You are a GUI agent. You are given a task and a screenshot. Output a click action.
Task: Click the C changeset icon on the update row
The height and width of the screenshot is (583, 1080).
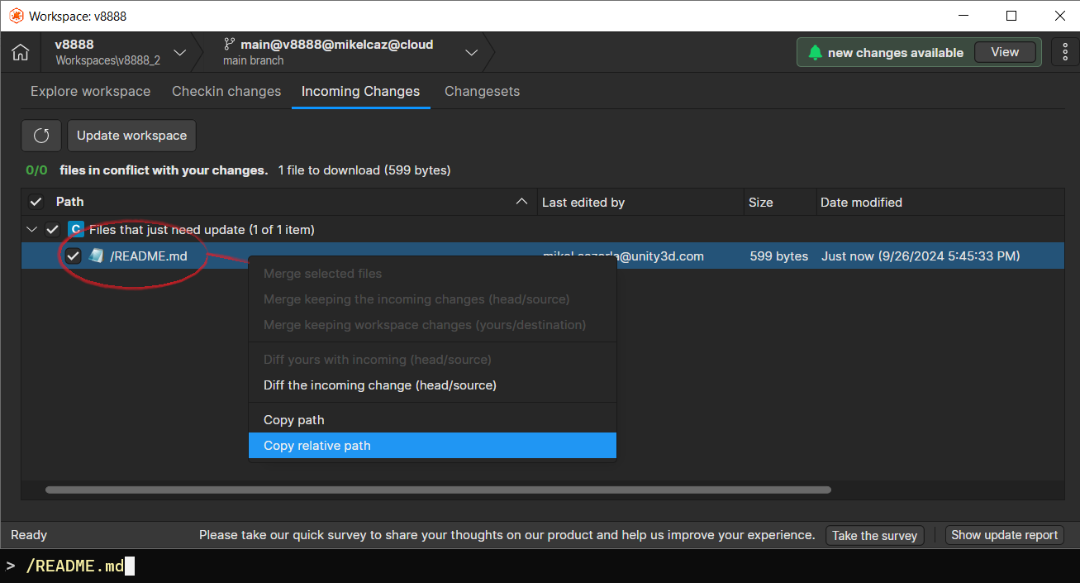point(75,229)
